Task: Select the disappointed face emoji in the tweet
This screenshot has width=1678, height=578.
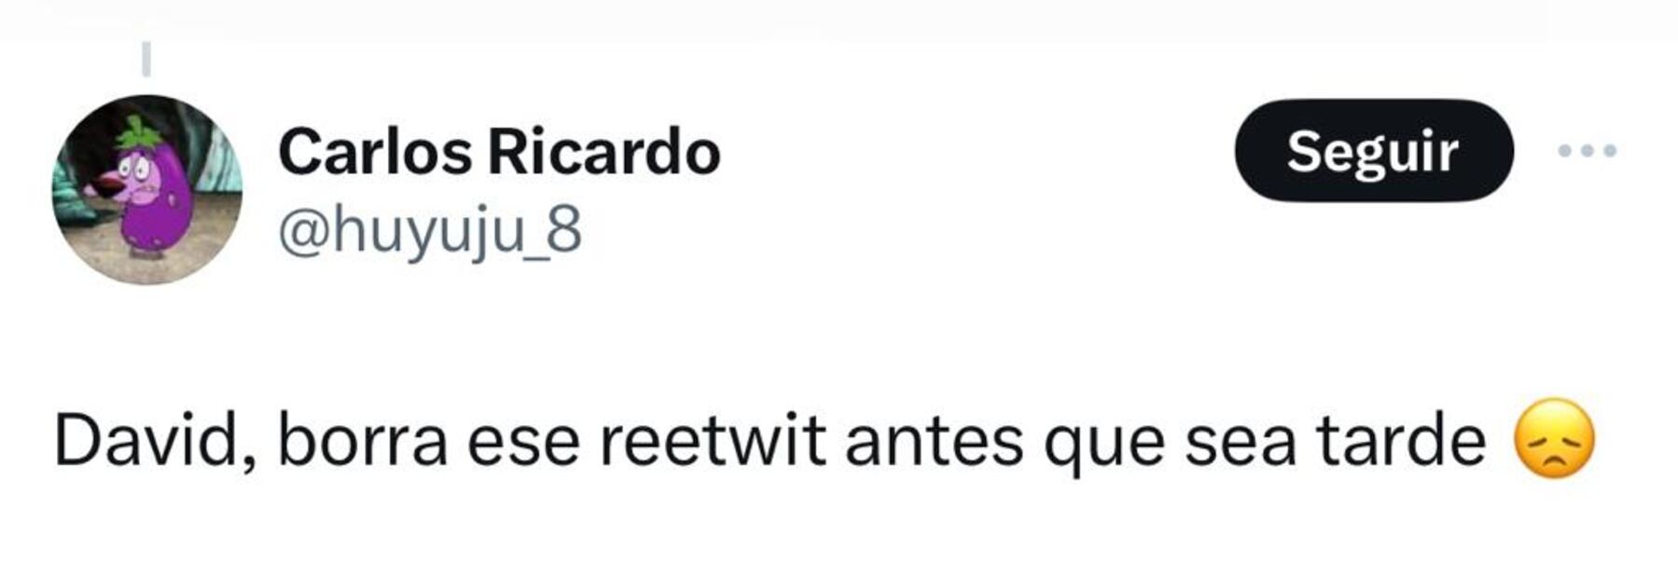Action: pos(1554,439)
